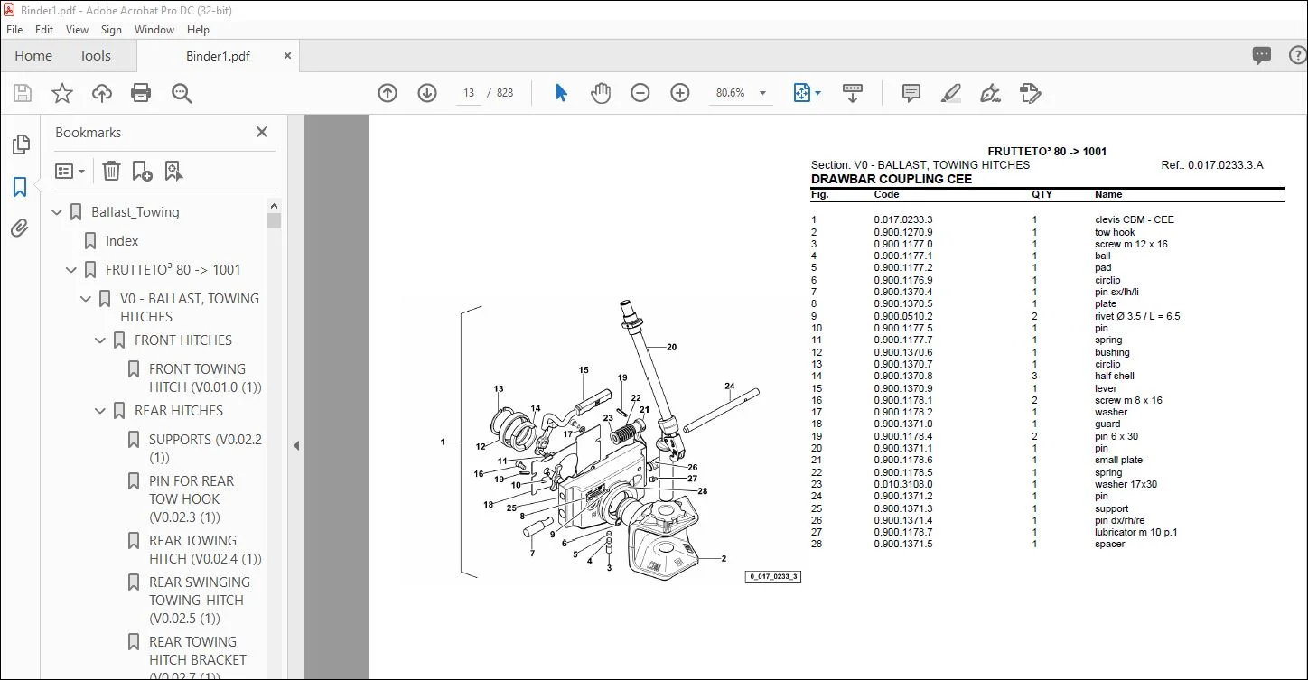Print the document using printer icon

(x=141, y=93)
